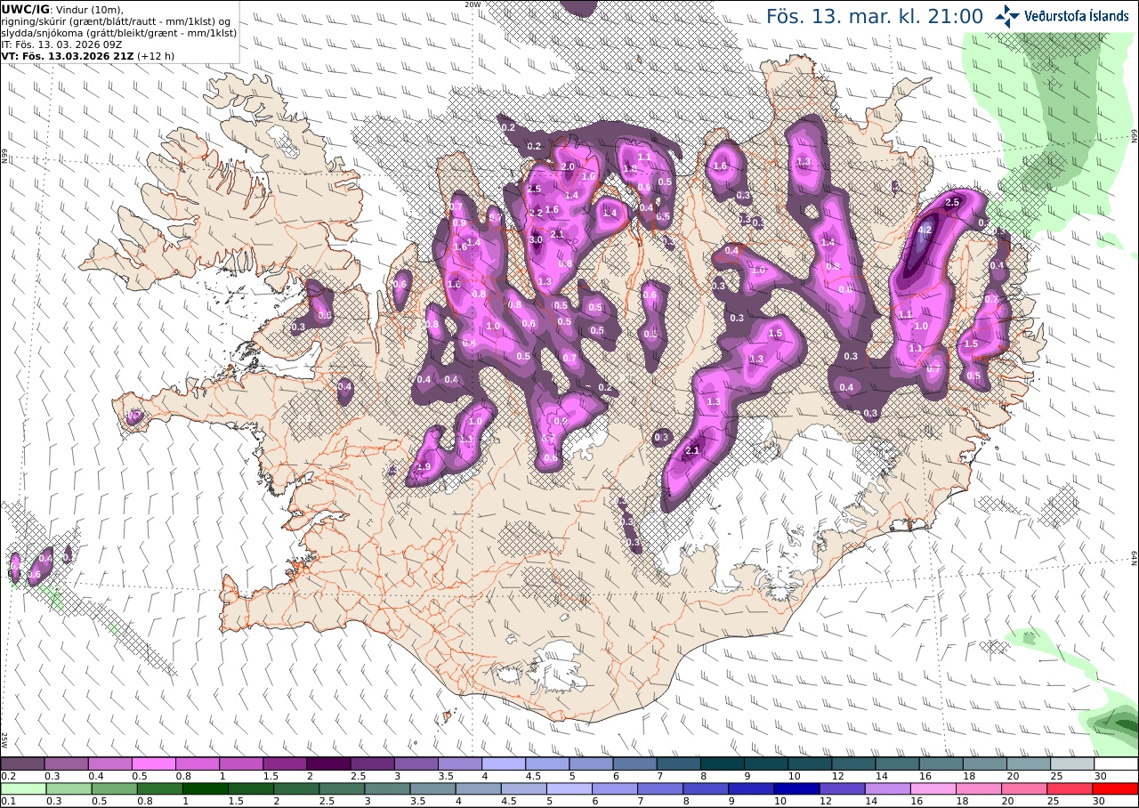Click the 'VT: Fös. 13.03.2026 21Z (+12 h)' line
Screen dimensions: 1139x808
pos(88,55)
